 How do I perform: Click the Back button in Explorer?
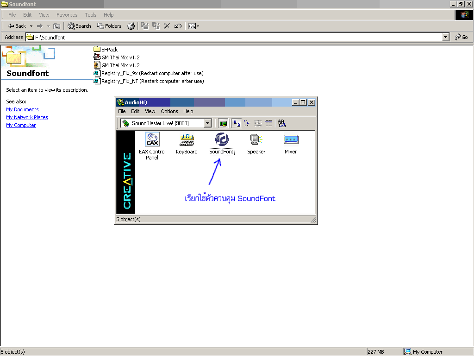[17, 26]
